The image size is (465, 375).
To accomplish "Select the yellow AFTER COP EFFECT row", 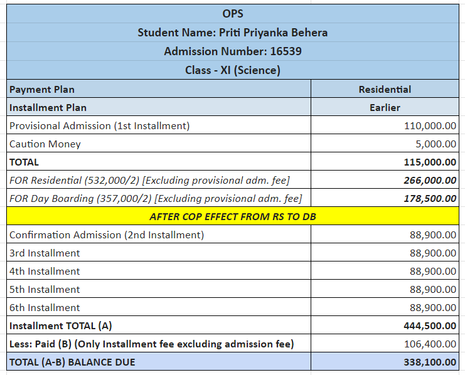I will click(232, 216).
